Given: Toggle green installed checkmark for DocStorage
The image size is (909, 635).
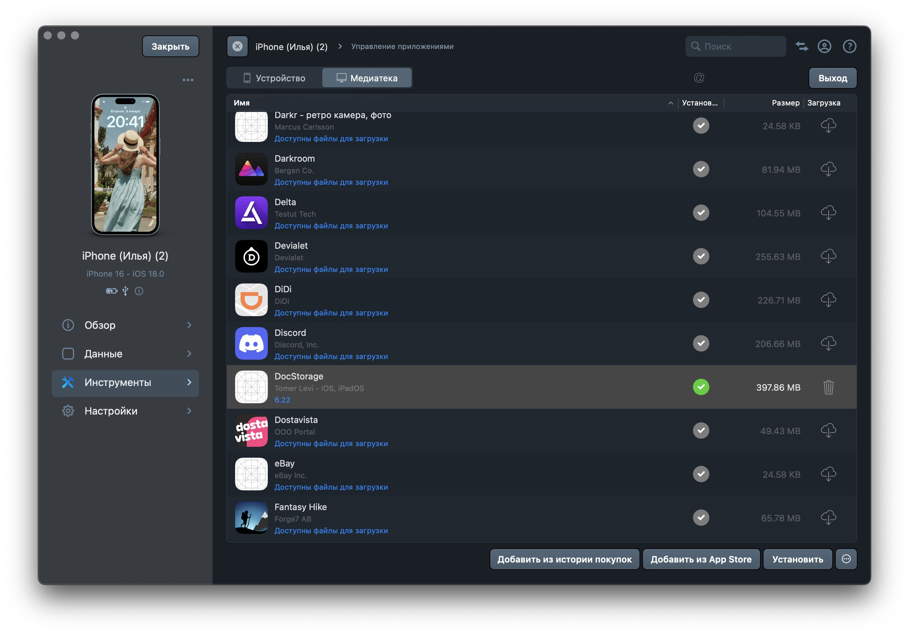Looking at the screenshot, I should 701,387.
